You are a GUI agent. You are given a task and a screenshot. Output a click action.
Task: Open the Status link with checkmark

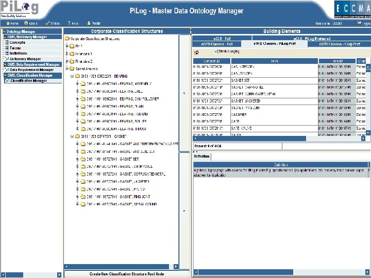(x=53, y=23)
